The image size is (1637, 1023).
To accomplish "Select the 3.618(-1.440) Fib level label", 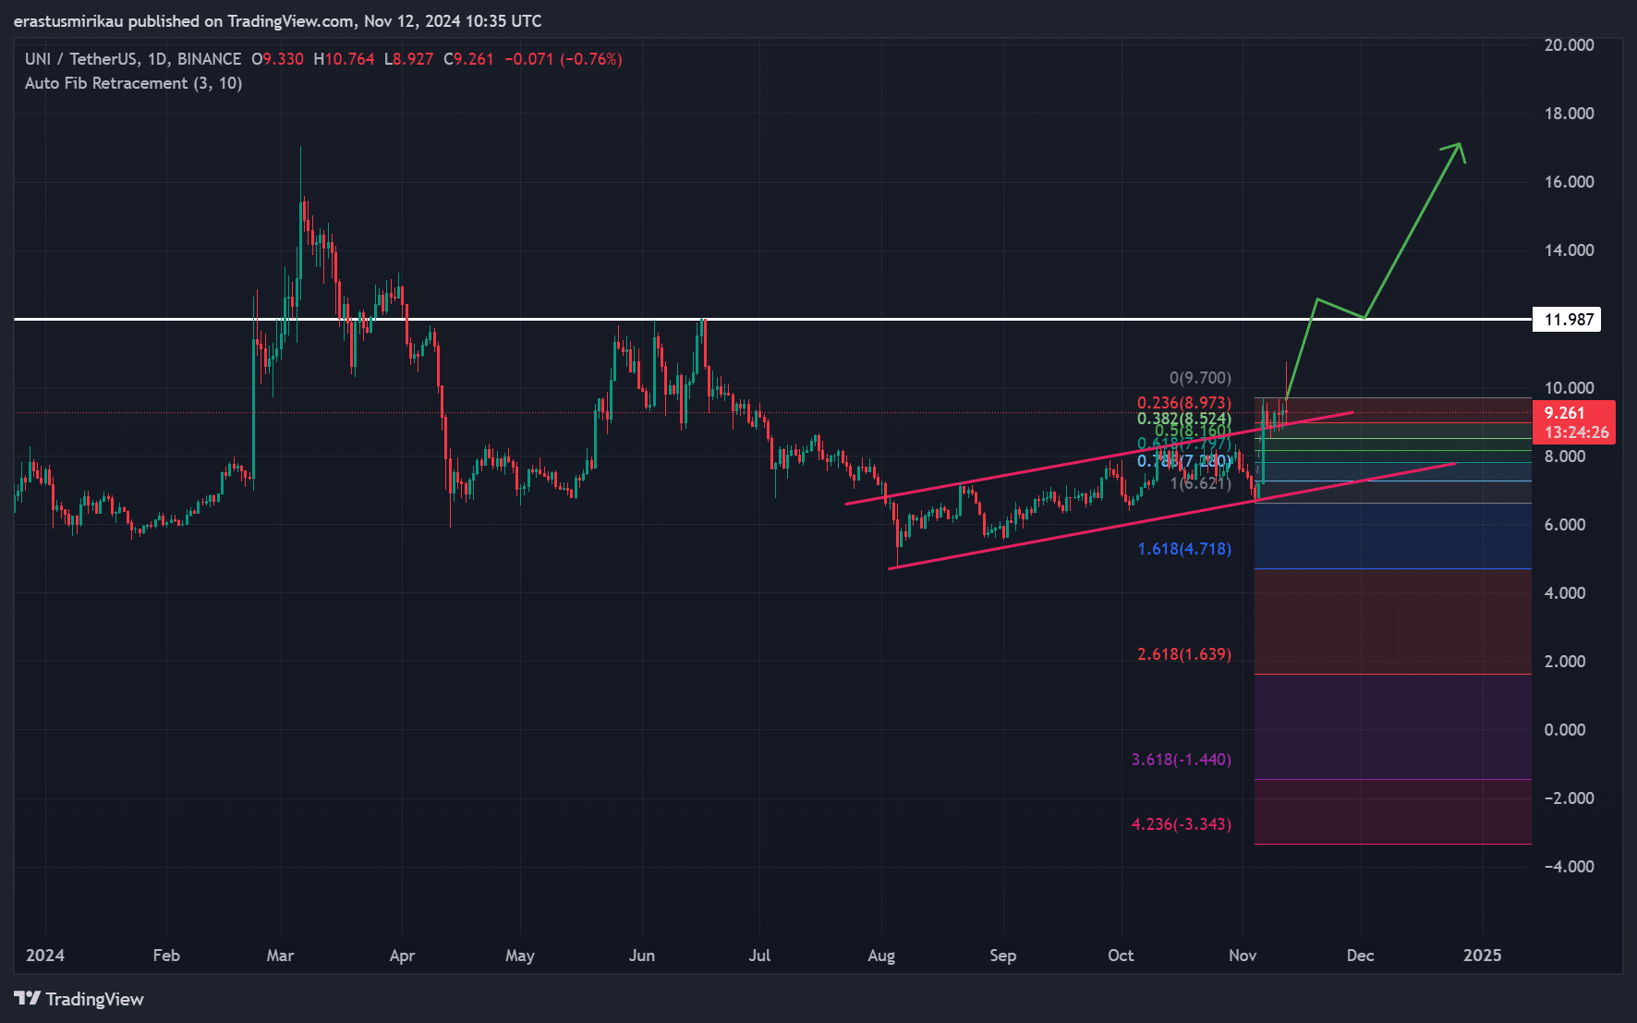I will pos(1182,760).
